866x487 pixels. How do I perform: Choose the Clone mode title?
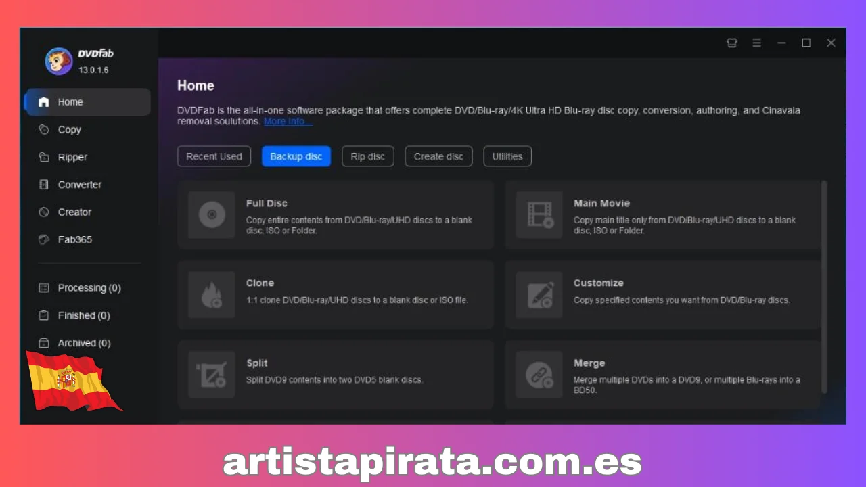(x=260, y=283)
